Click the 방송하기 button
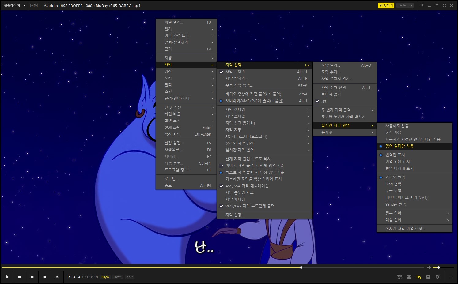 (x=386, y=6)
